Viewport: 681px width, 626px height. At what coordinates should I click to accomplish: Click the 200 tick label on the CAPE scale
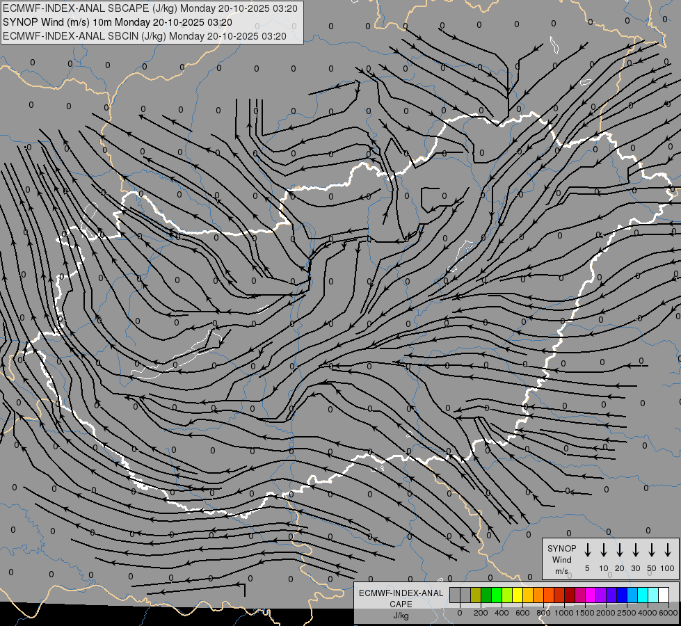tap(481, 613)
